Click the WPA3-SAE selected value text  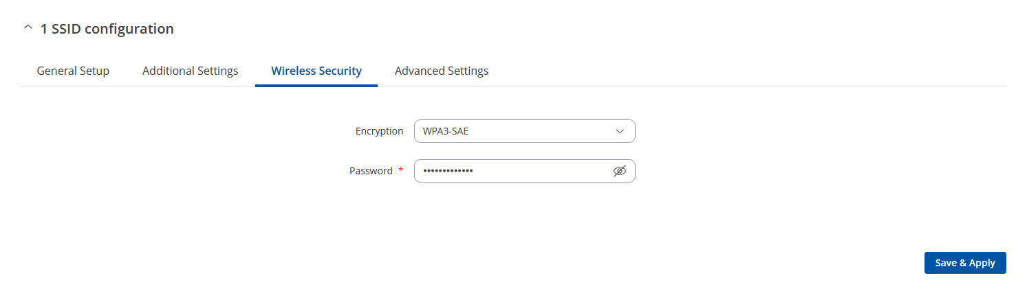coord(446,131)
